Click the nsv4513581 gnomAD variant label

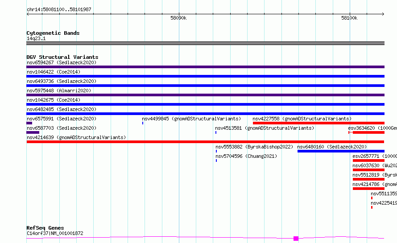(x=265, y=128)
